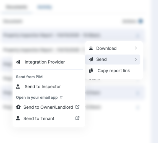Click the 'Open in your email app' heading
158x143 pixels.
37,97
